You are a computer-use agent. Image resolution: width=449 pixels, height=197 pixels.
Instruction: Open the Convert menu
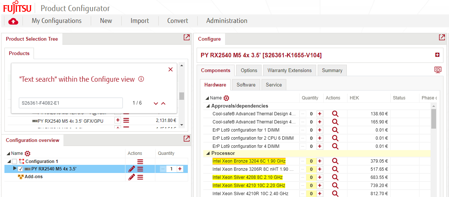coord(177,21)
